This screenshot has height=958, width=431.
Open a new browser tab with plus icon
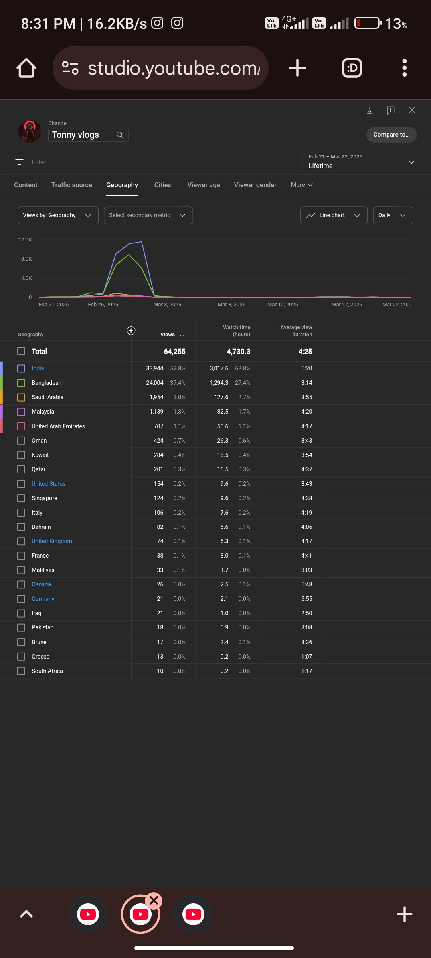pos(297,68)
